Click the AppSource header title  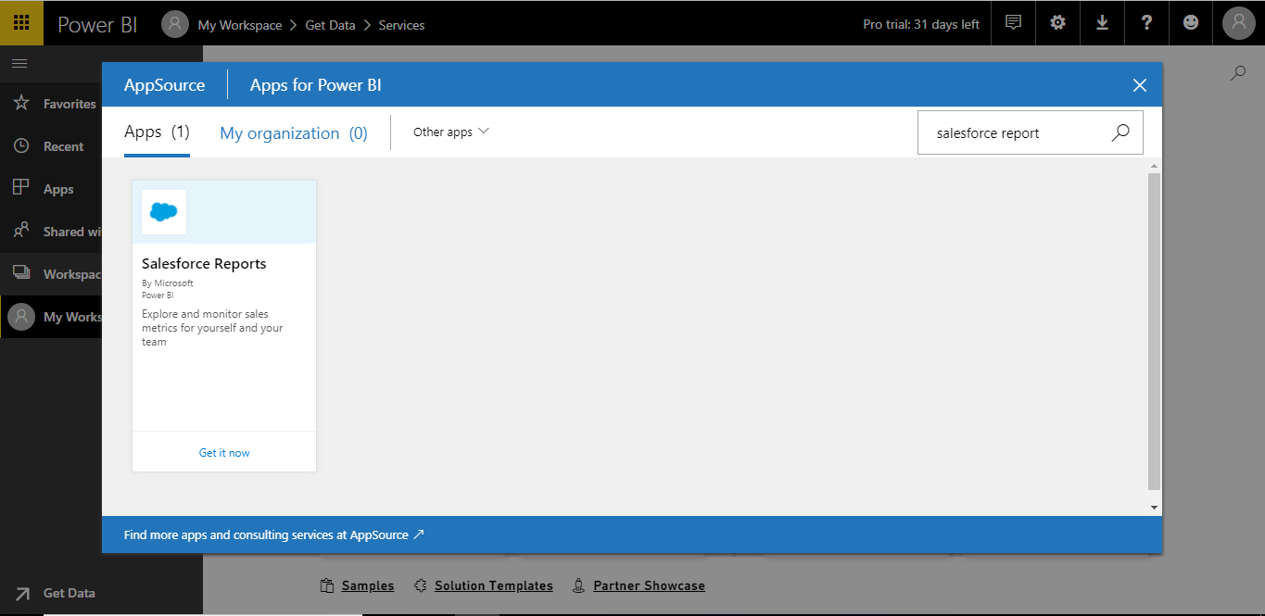point(165,85)
